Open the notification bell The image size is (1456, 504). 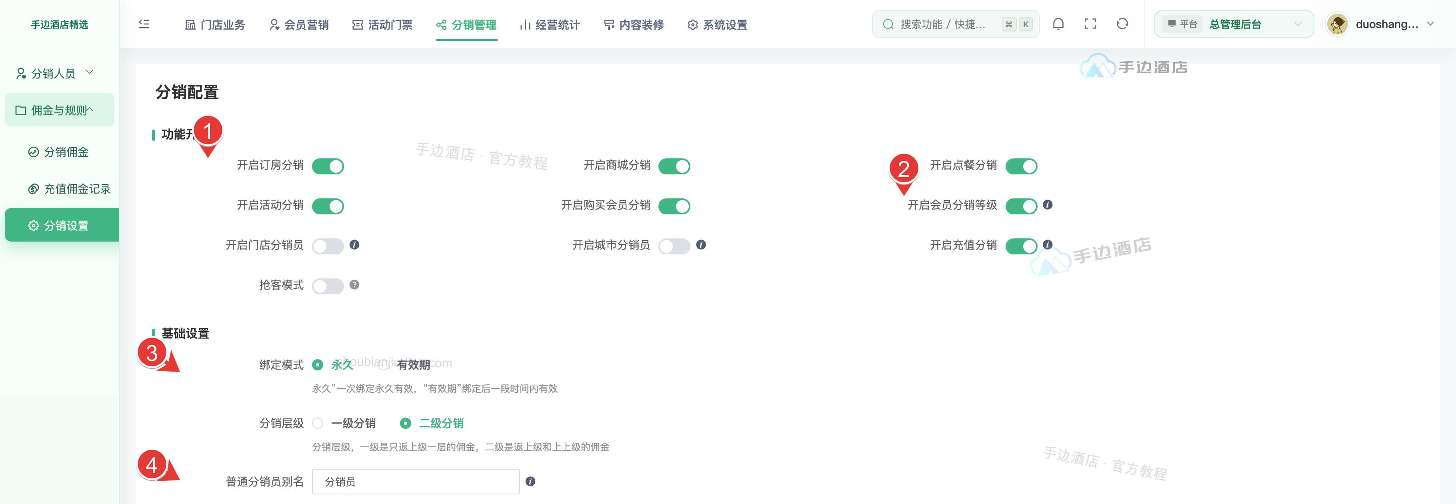(1058, 24)
